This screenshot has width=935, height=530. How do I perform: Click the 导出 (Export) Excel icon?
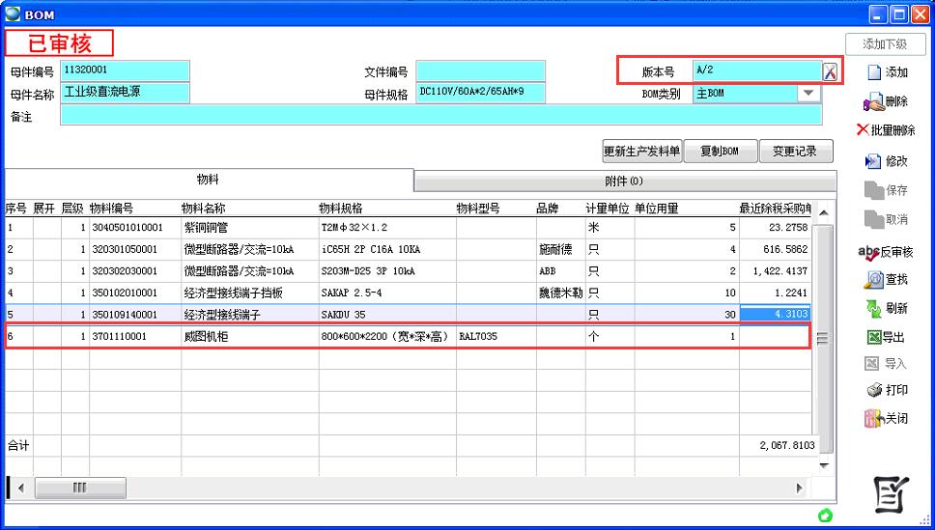(873, 338)
